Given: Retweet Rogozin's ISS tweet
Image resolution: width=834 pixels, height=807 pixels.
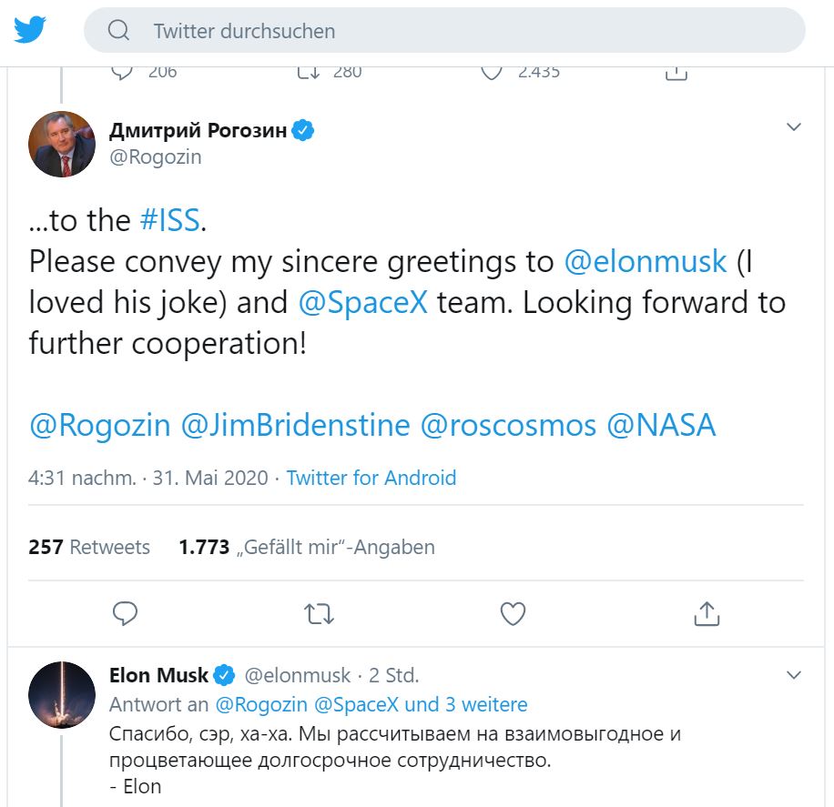Looking at the screenshot, I should click(x=319, y=613).
